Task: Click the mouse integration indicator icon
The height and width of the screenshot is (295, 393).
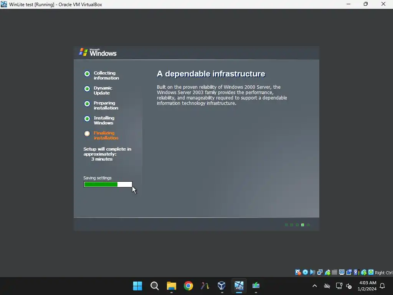Action: point(364,272)
